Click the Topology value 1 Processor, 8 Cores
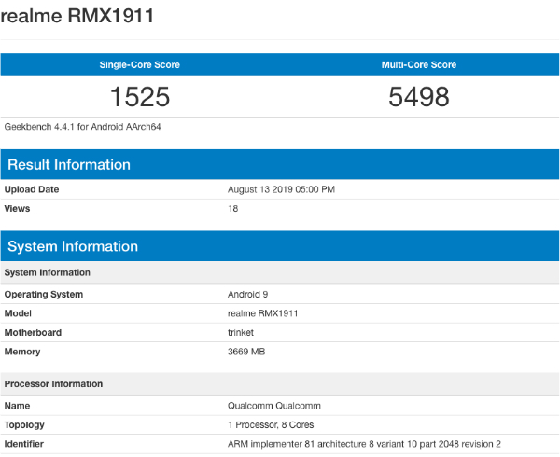Image resolution: width=560 pixels, height=457 pixels. tap(271, 425)
